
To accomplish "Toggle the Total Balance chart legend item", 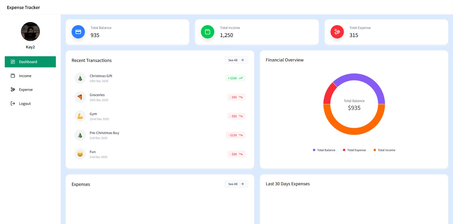I will point(324,150).
